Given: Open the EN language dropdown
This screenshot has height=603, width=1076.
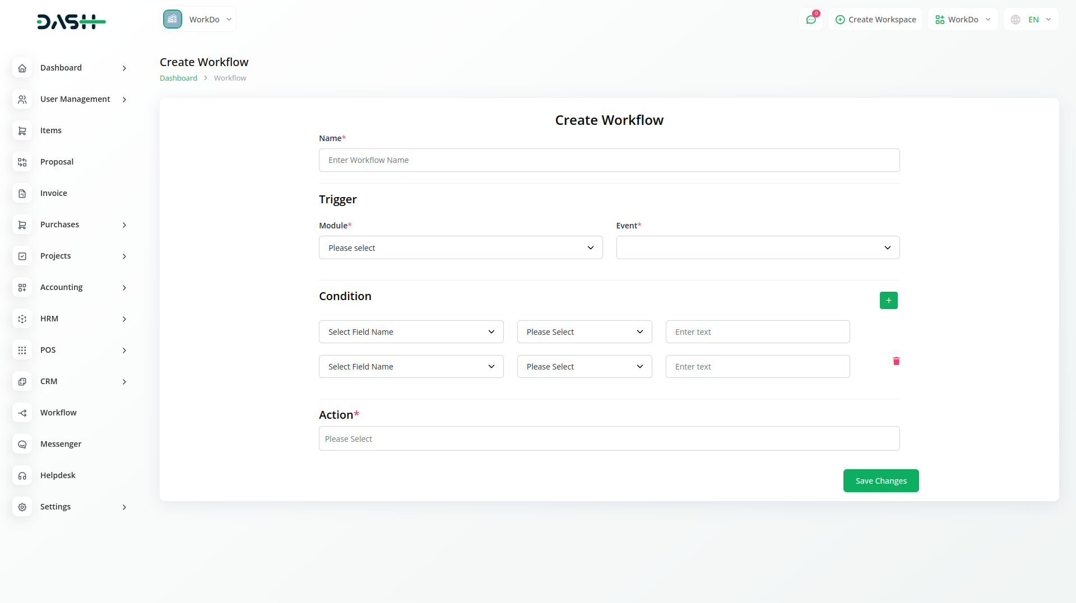Looking at the screenshot, I should tap(1031, 20).
